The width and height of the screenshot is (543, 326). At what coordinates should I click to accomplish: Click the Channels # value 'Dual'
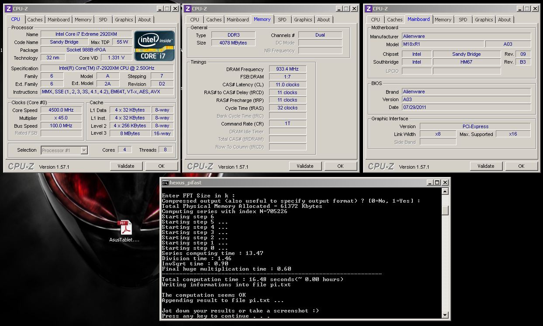click(320, 35)
